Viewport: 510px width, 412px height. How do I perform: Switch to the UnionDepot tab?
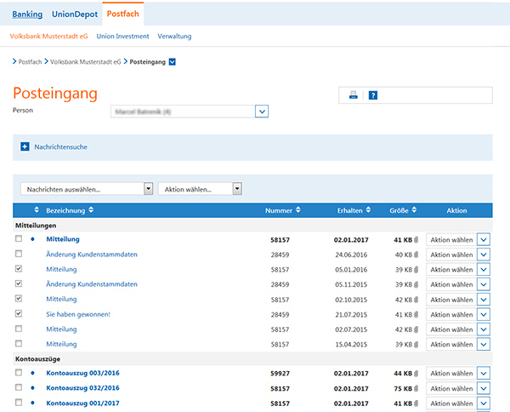[x=75, y=14]
